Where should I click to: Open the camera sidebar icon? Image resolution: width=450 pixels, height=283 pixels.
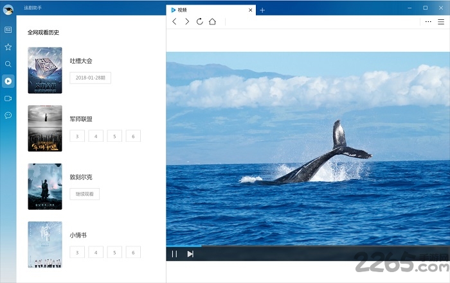(8, 98)
